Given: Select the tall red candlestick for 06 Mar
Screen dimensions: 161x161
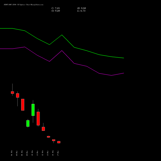Looking at the screenshot, I should [x=23, y=105].
